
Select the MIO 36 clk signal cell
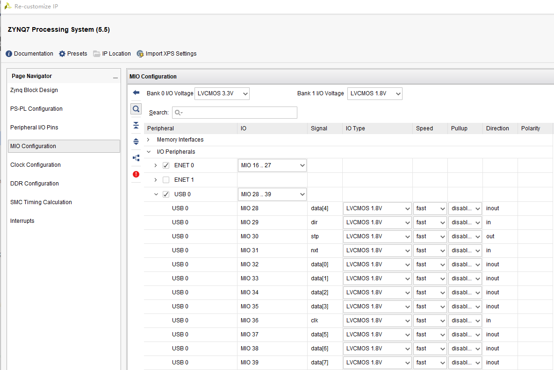pos(325,320)
